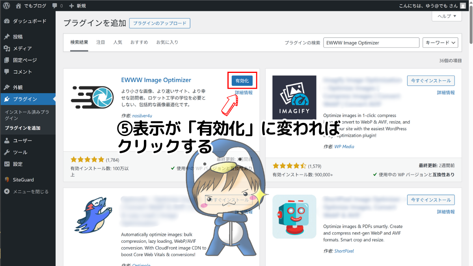Open the キーワード search type dropdown
This screenshot has width=473, height=266.
click(440, 43)
